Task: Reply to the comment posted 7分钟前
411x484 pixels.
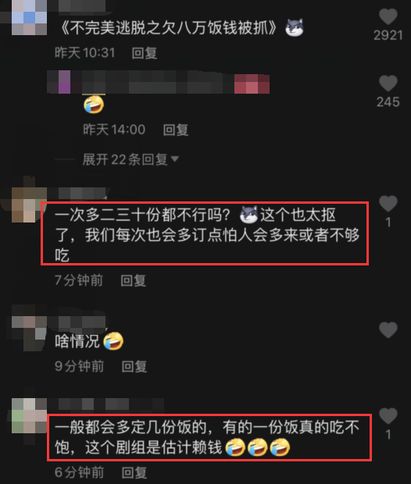Action: (133, 280)
